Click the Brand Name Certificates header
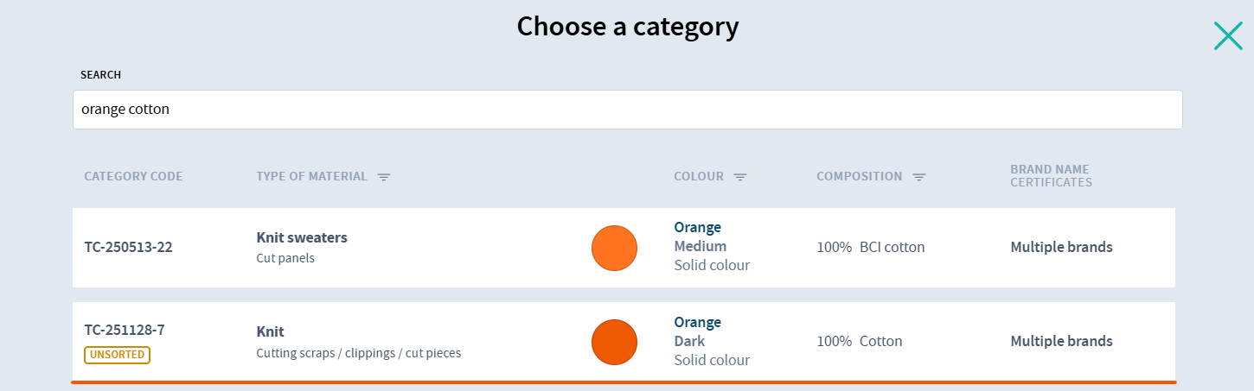Viewport: 1254px width, 391px height. 1050,175
